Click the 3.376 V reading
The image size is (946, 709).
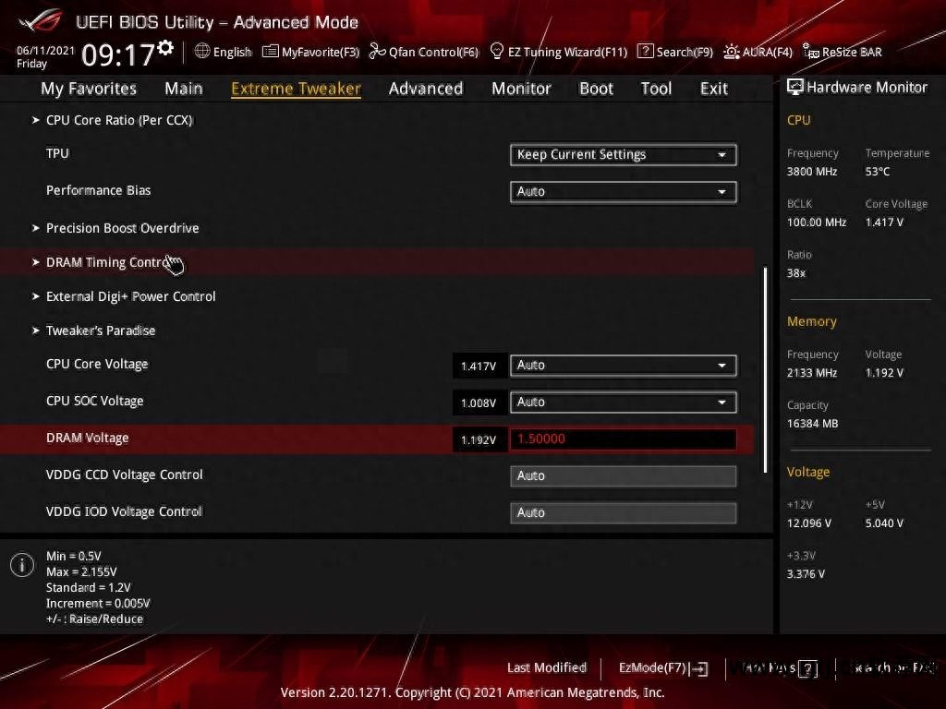pyautogui.click(x=806, y=574)
